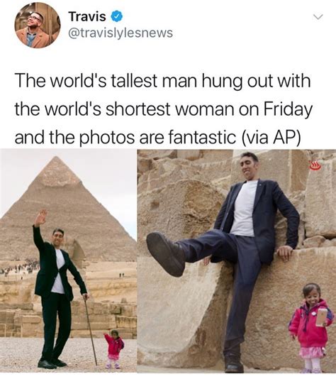The width and height of the screenshot is (336, 379).
Task: Expand the tweet options chevron
Action: pyautogui.click(x=318, y=16)
